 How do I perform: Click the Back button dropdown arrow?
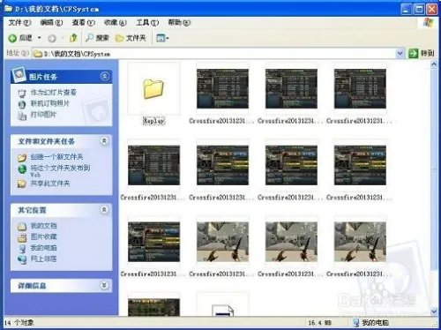(39, 38)
